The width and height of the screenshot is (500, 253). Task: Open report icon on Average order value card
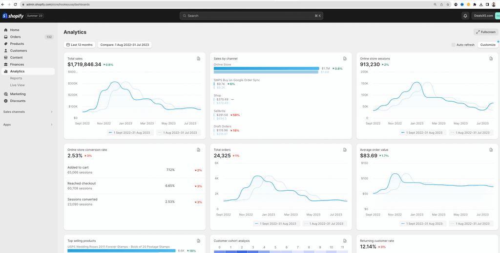coord(491,150)
